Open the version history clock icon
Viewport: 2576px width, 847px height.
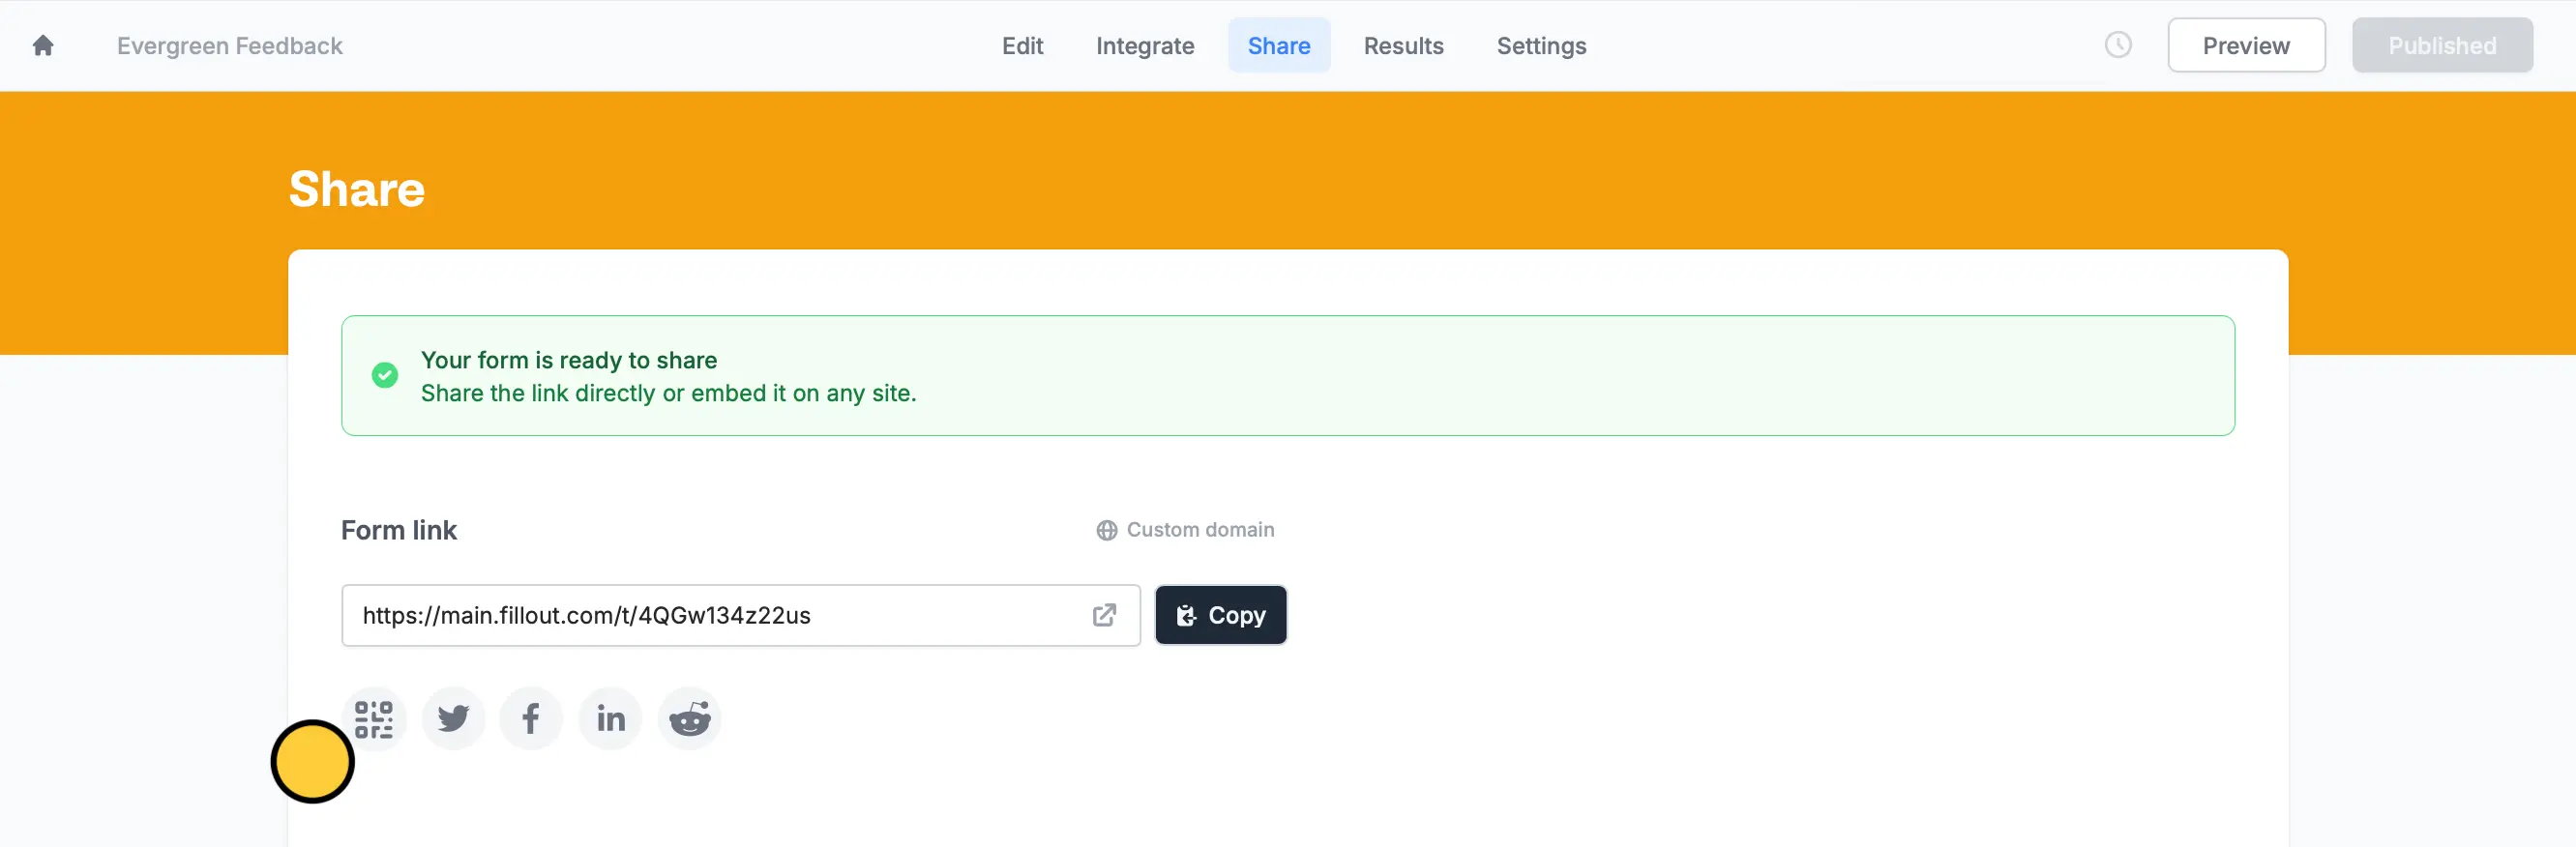pyautogui.click(x=2117, y=45)
